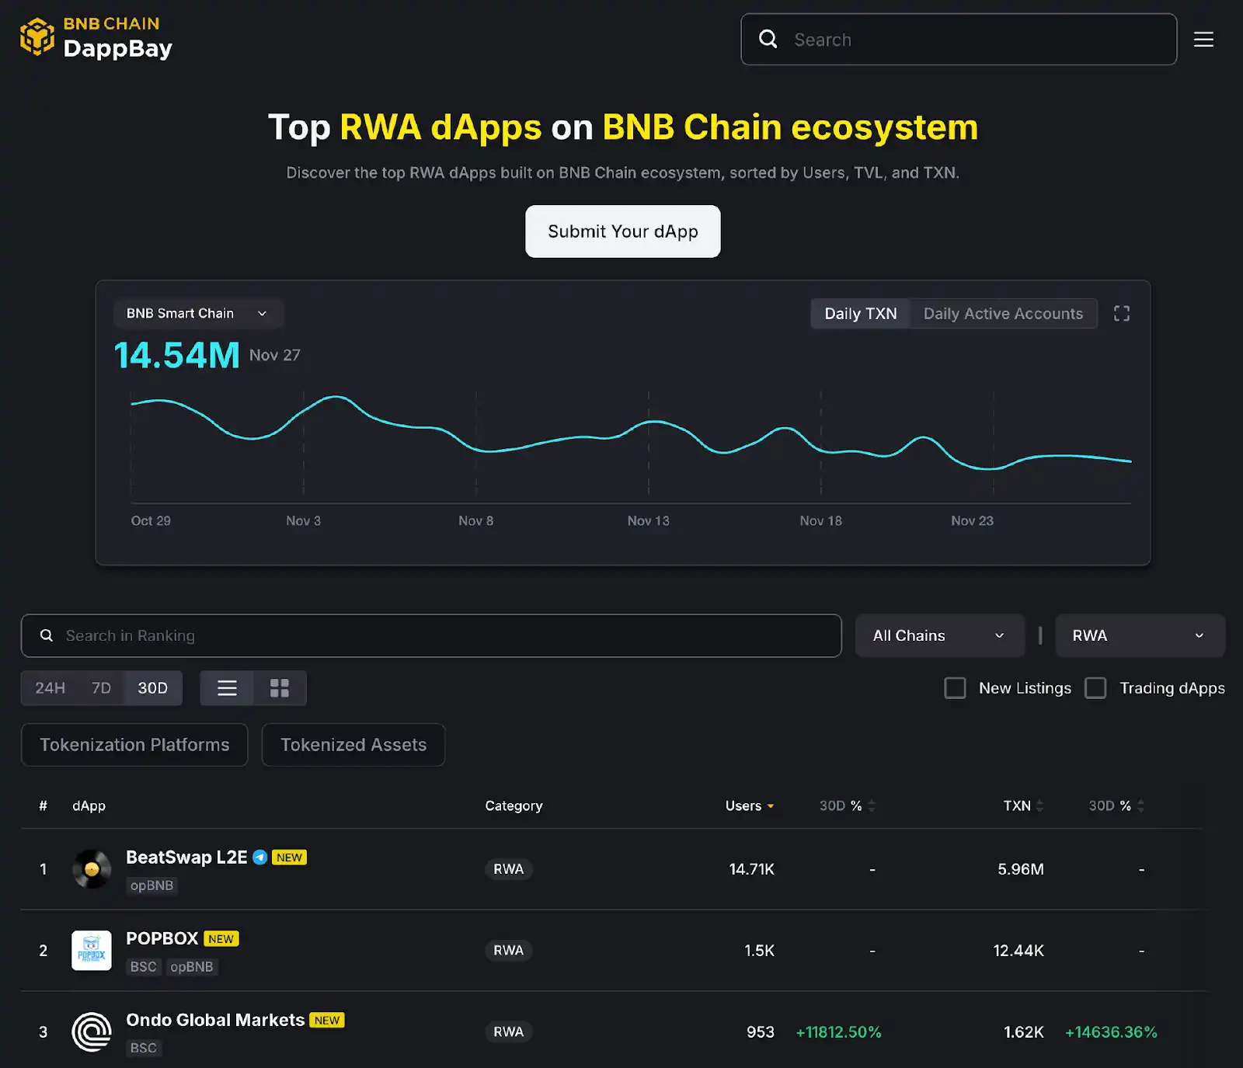Enable the New Listings filter
1243x1068 pixels.
955,688
